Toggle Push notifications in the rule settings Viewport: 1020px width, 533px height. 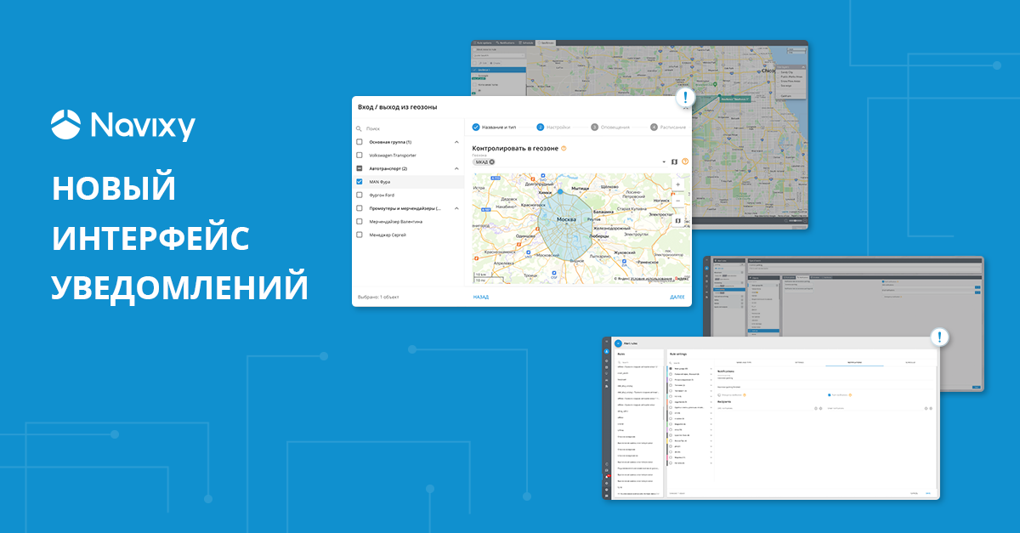pyautogui.click(x=830, y=394)
